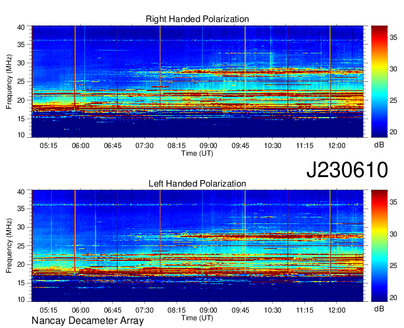
Task: Click the dB unit label under upper color bar
Action: click(379, 145)
